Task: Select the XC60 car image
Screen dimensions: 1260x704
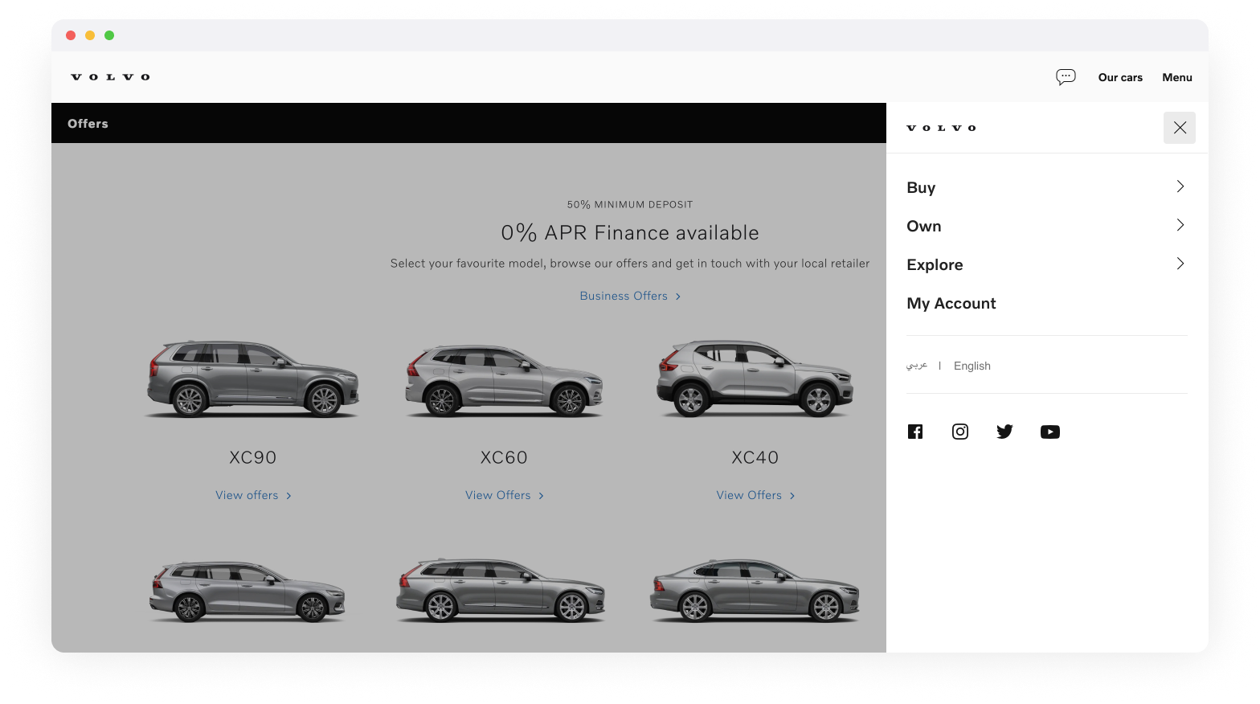Action: point(504,379)
